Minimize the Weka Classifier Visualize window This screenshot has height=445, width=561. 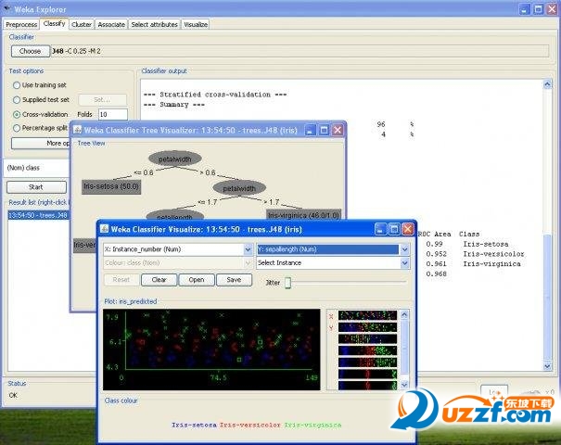380,229
